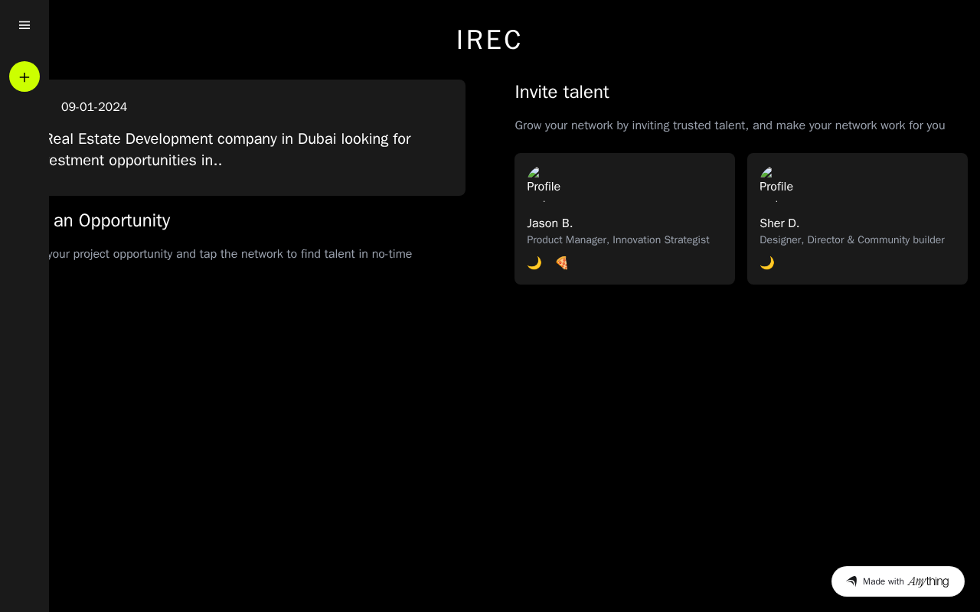Click the moon icon on Sher D.'s card
This screenshot has height=612, width=980.
click(767, 263)
